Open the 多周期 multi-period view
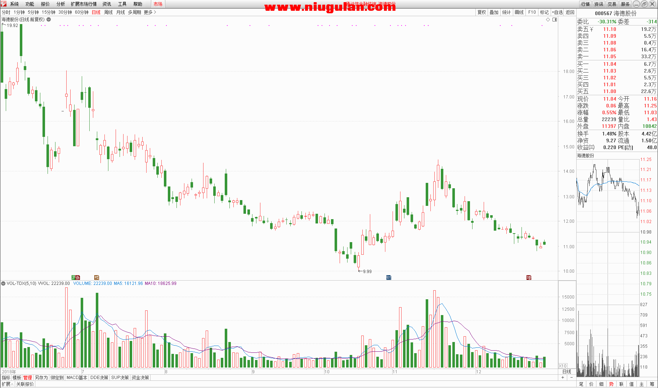The width and height of the screenshot is (658, 388). click(x=135, y=12)
